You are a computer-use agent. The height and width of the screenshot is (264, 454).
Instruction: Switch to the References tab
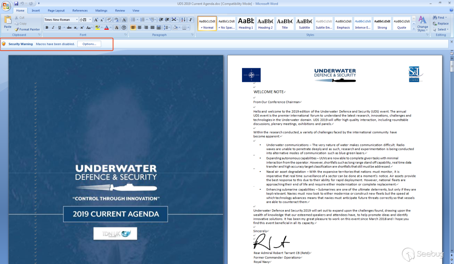point(80,10)
